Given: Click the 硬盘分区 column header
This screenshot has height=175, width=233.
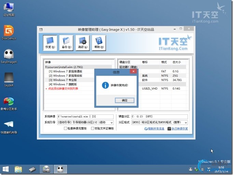Looking at the screenshot, I should tap(129, 62).
